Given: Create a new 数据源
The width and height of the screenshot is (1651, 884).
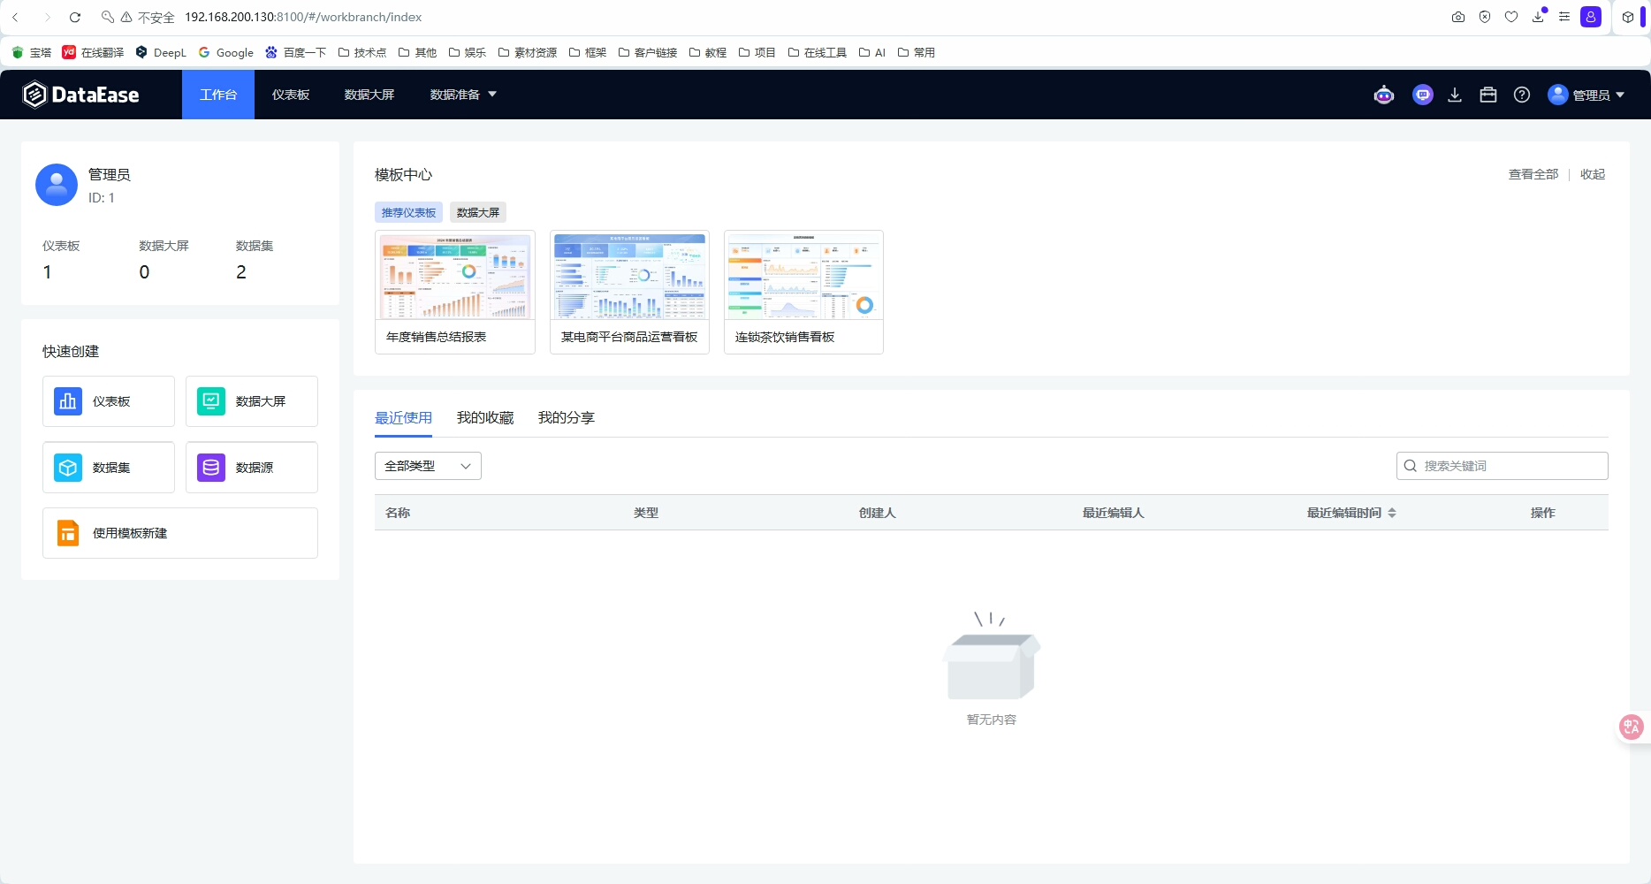Looking at the screenshot, I should tap(252, 468).
